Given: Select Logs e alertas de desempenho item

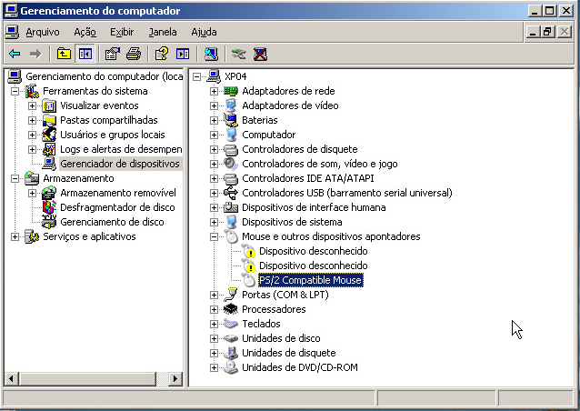Looking at the screenshot, I should coord(121,149).
